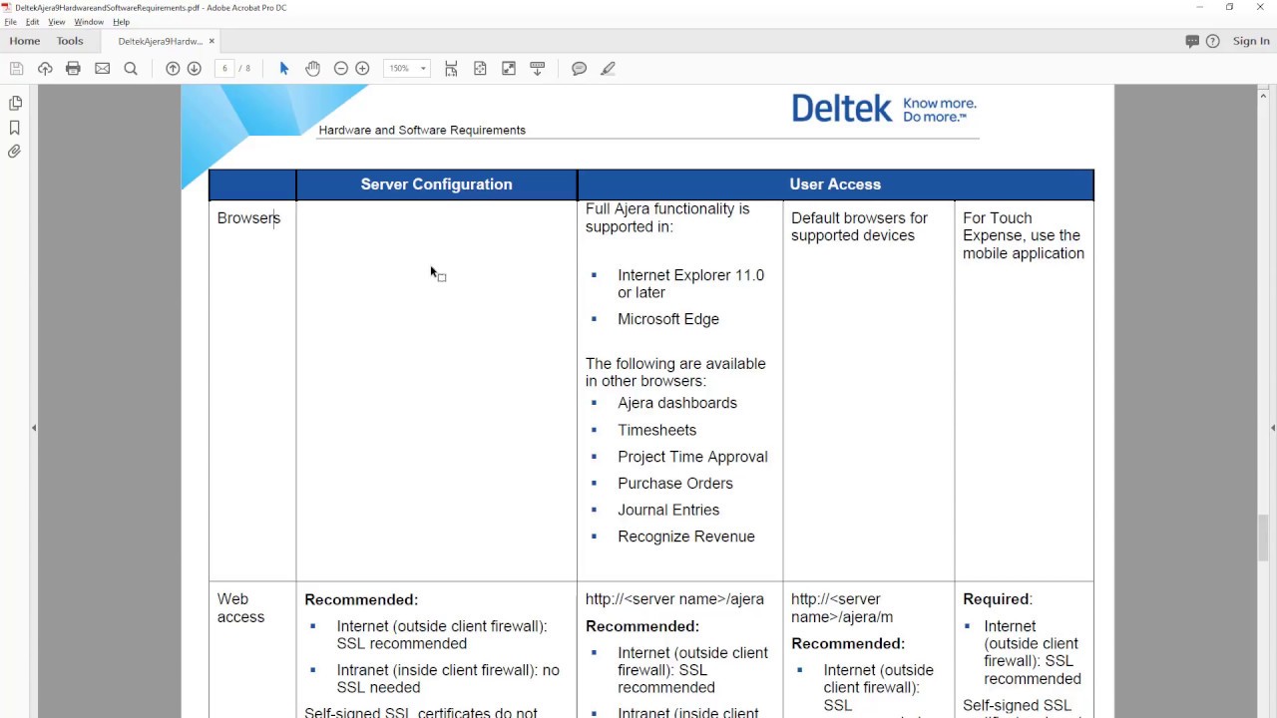Click the fit one full page icon

(480, 69)
